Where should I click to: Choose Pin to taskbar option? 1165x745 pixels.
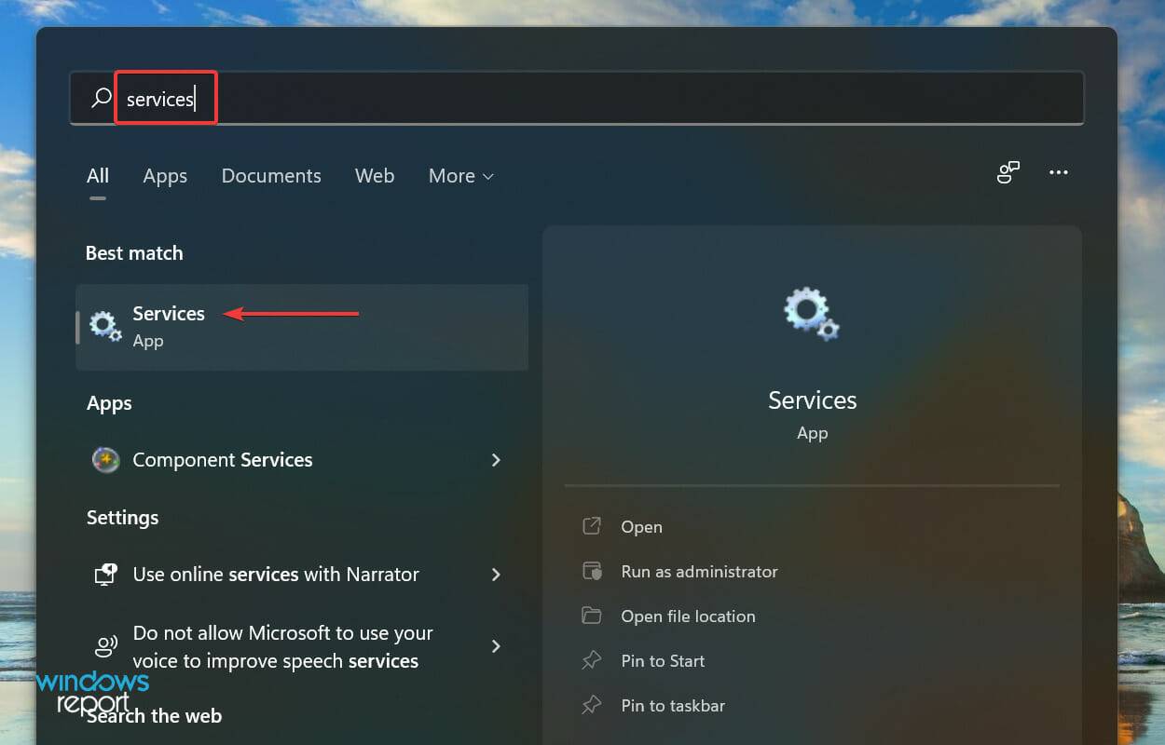pyautogui.click(x=673, y=705)
